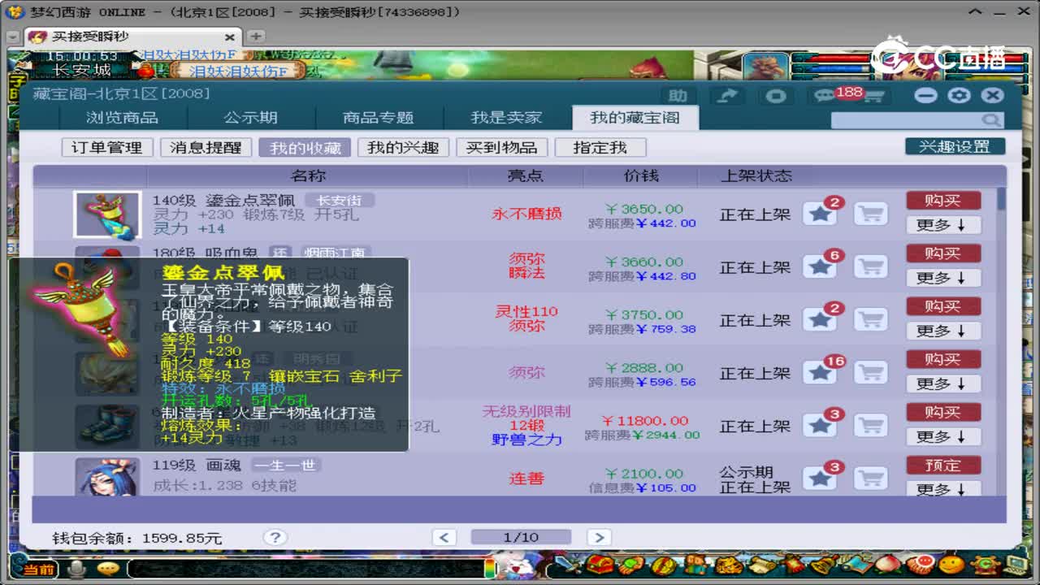Expand 更多 menu for 画魂 row

[942, 489]
